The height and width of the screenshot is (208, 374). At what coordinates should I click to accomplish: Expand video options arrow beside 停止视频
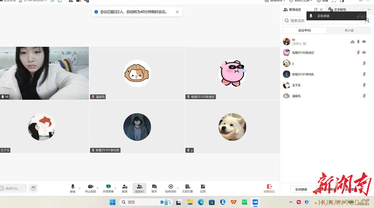pyautogui.click(x=98, y=188)
